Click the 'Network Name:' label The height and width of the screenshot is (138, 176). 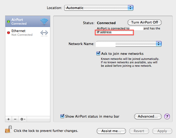(x=81, y=44)
